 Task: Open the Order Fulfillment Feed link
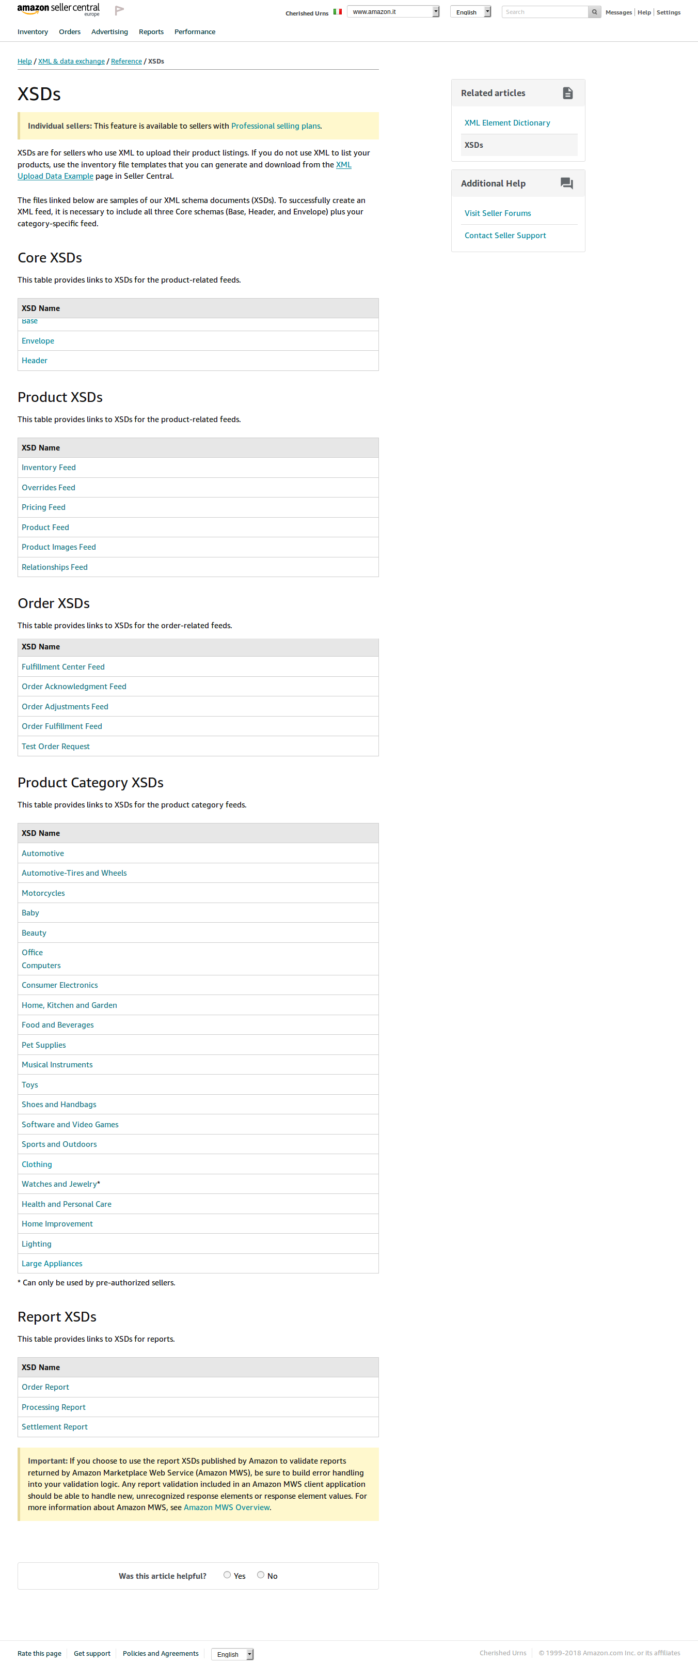tap(62, 726)
